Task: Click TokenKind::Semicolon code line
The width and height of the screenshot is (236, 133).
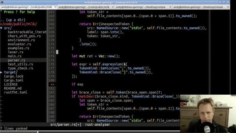Action: 115,68
